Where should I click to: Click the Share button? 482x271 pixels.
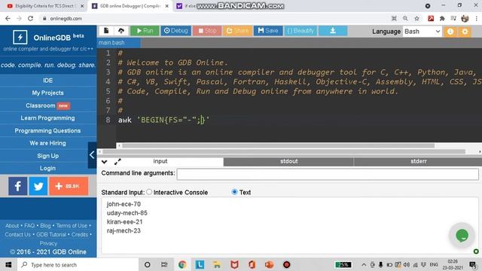click(237, 31)
